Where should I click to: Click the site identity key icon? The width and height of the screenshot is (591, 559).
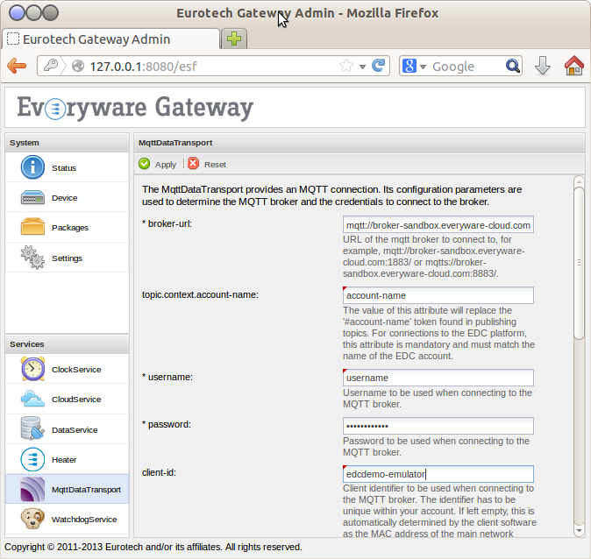pos(51,66)
